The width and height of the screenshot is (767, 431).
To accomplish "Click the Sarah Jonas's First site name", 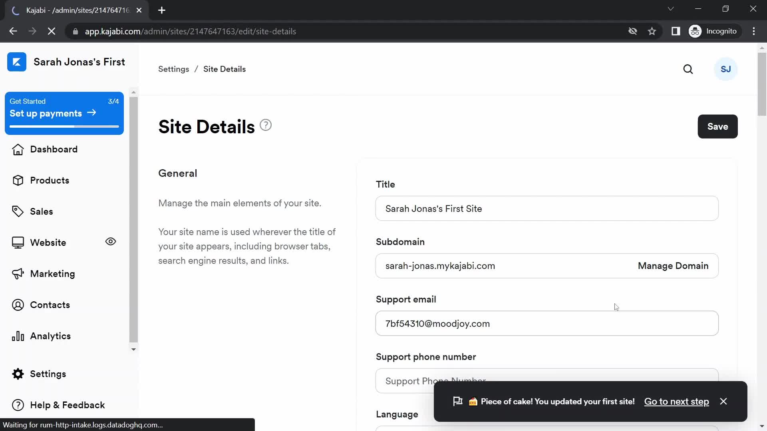I will [x=79, y=62].
